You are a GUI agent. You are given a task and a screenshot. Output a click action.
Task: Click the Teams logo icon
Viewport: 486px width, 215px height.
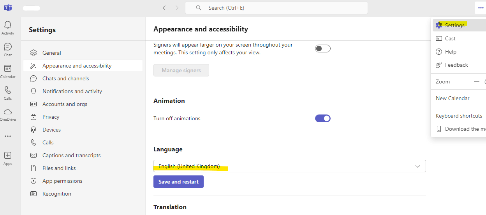point(8,8)
